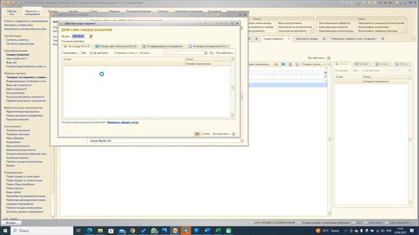
Task: Switch to На складах tab in dialog
Action: coord(77,46)
